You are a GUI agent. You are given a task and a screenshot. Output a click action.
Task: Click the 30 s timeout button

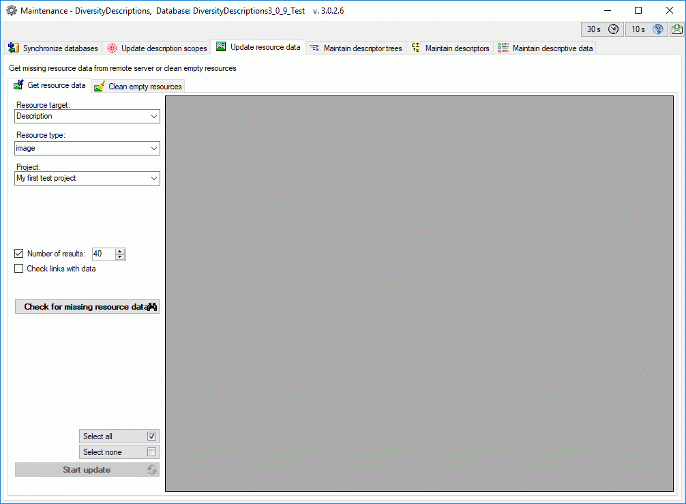[x=602, y=29]
